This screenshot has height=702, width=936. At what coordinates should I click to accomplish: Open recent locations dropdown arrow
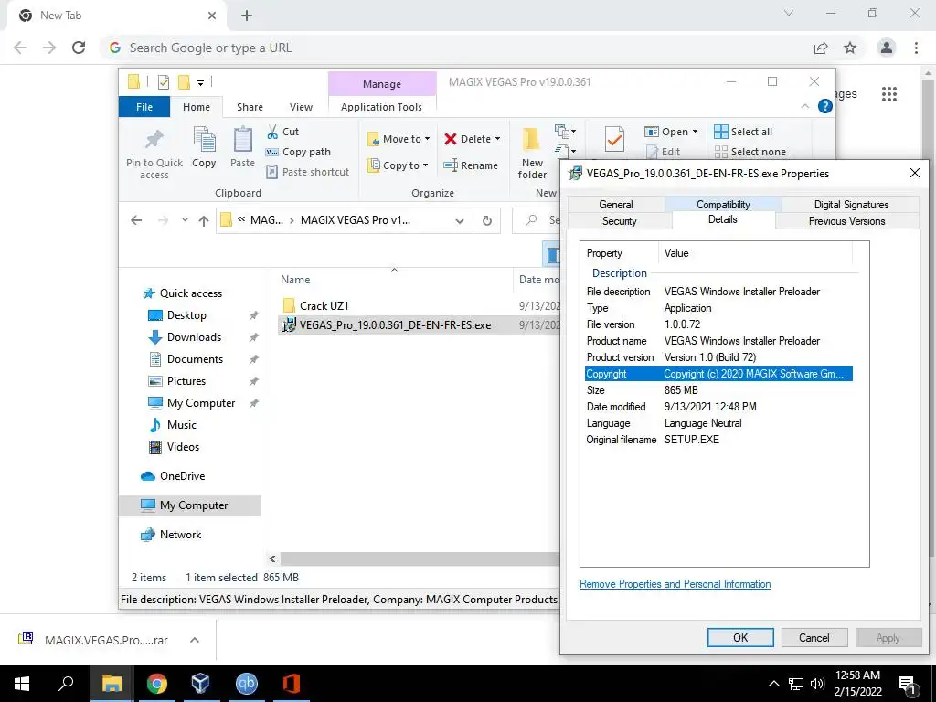[x=185, y=220]
